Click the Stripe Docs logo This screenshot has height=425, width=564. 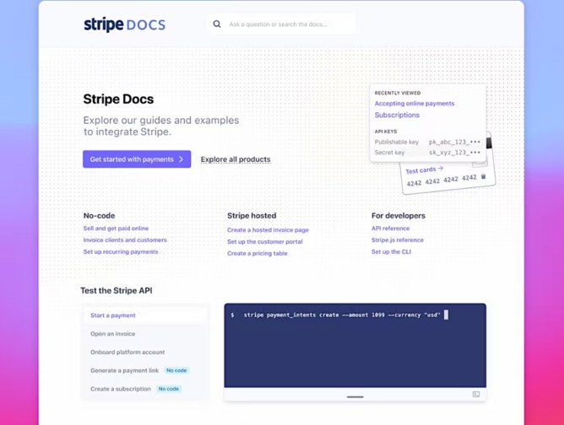124,24
